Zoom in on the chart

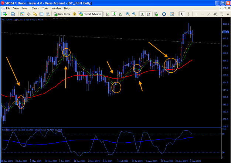tap(128, 14)
